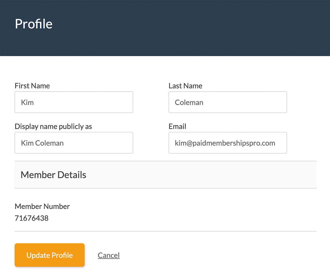330x279 pixels.
Task: Click the divider area below Member Number
Action: point(165,231)
